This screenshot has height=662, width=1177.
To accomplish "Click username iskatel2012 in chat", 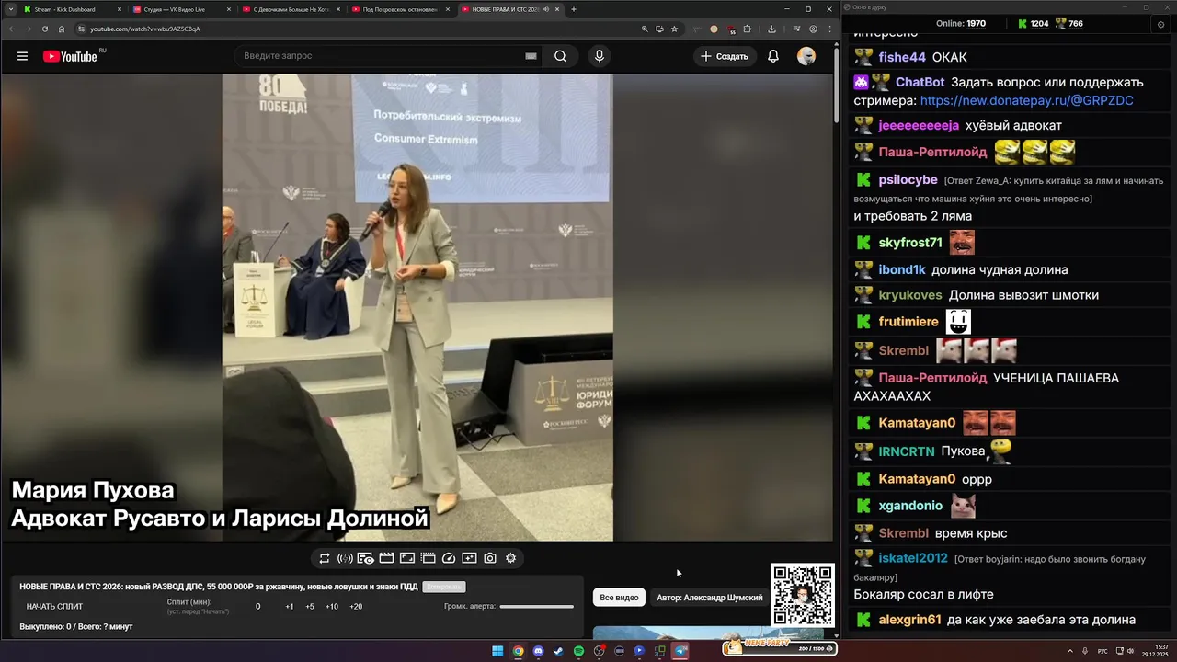I will tap(913, 558).
